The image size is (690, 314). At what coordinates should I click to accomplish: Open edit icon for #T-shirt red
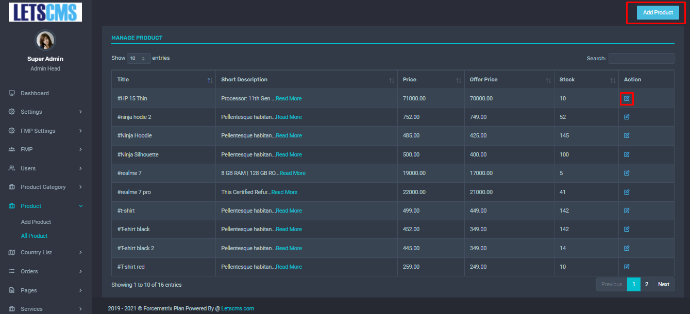(x=627, y=267)
